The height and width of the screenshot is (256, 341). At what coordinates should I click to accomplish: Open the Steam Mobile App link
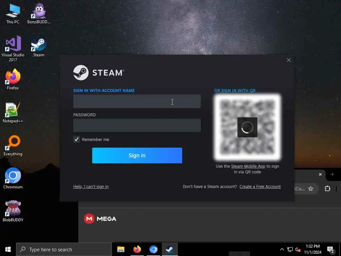pos(248,166)
